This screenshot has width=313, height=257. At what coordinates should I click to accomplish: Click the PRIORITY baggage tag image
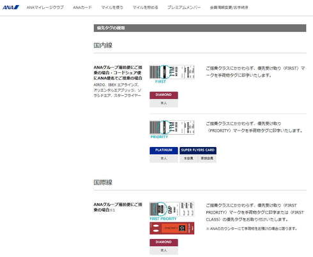coord(172,127)
